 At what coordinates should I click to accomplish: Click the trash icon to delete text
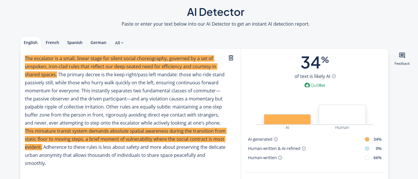(x=231, y=58)
